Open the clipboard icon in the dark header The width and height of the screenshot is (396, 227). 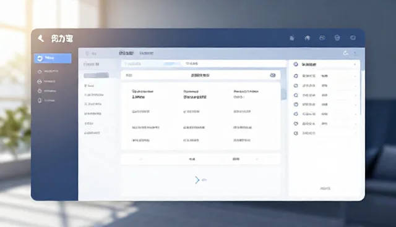[x=292, y=38]
